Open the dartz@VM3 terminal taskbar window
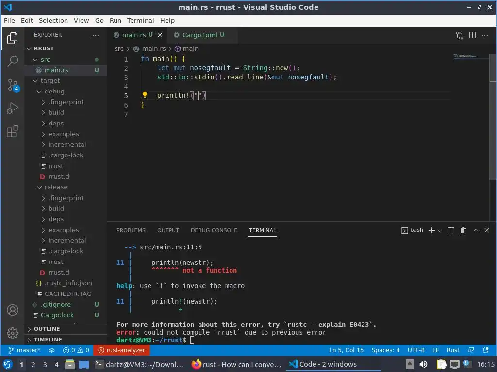This screenshot has width=497, height=372. pos(139,364)
